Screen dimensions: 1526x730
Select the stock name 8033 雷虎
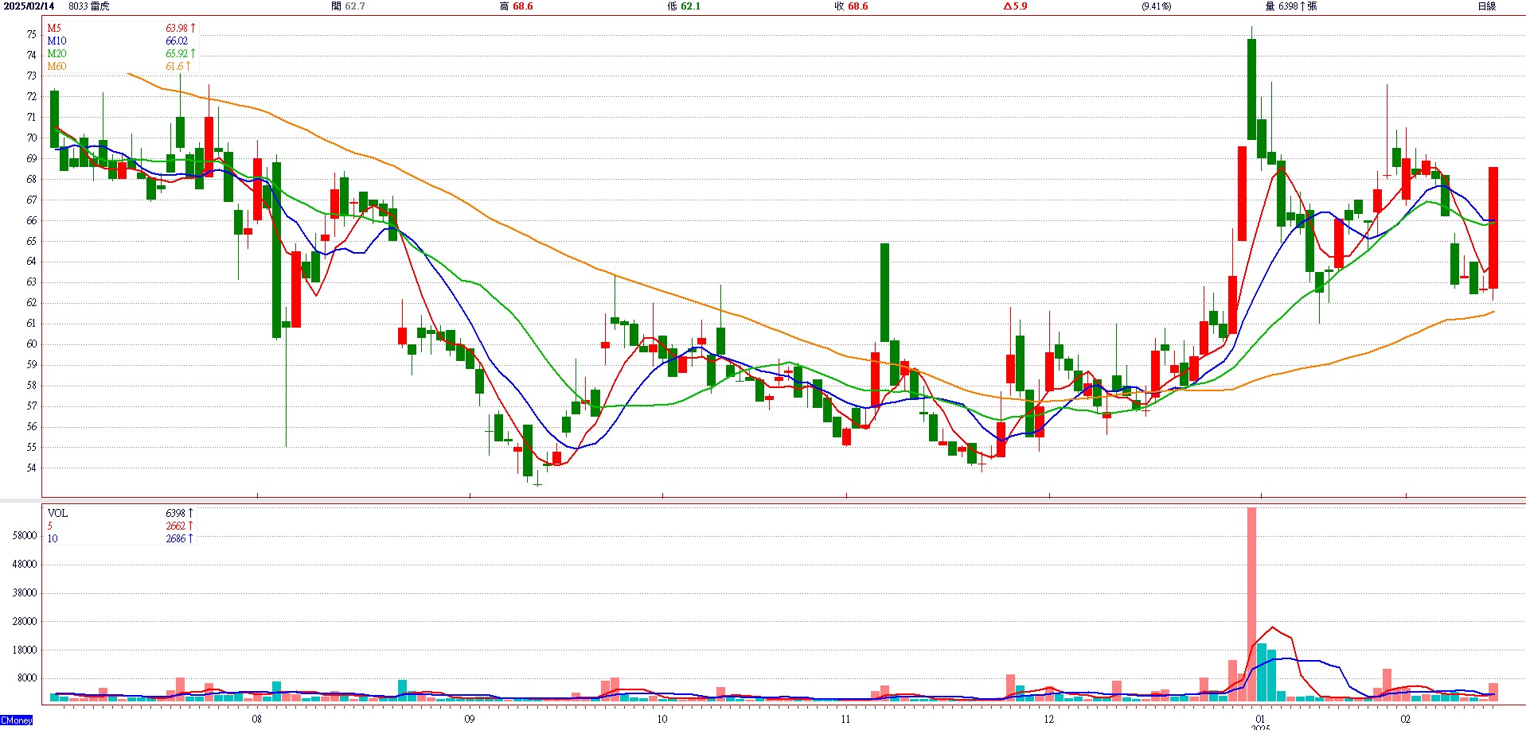[89, 6]
